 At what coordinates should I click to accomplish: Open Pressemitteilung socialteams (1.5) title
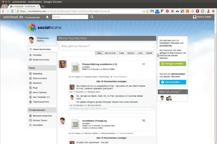pyautogui.click(x=100, y=64)
